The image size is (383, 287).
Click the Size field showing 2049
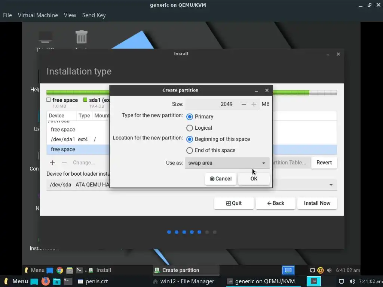(212, 104)
